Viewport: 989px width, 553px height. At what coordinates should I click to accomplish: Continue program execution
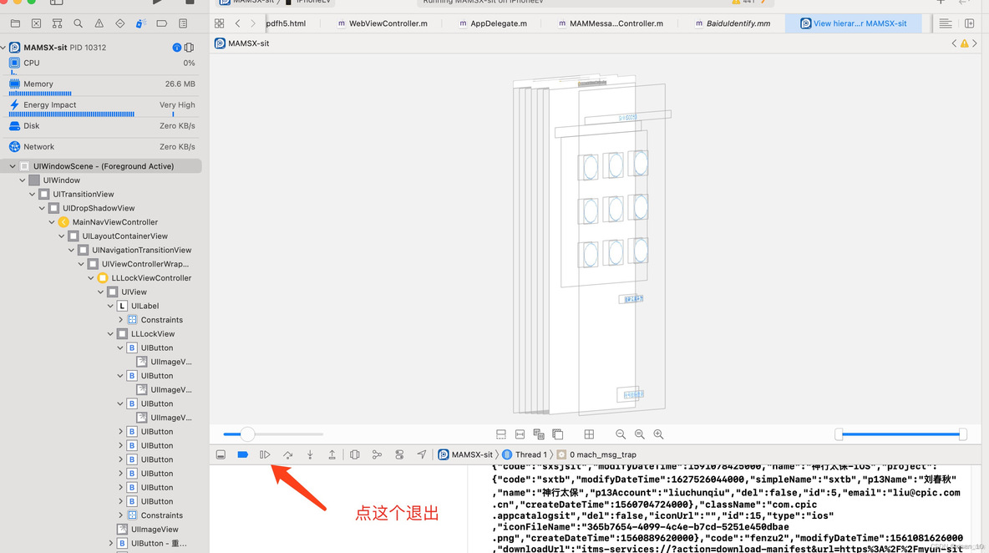265,454
